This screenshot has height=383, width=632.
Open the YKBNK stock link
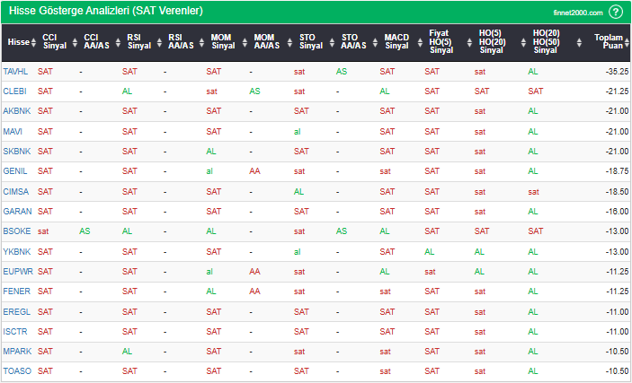click(16, 251)
